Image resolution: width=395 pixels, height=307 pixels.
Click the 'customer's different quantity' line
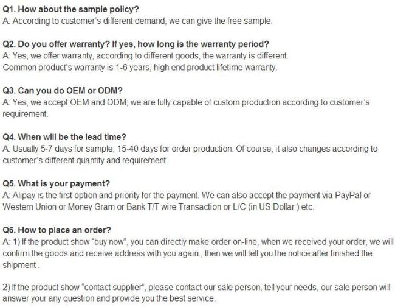point(85,160)
